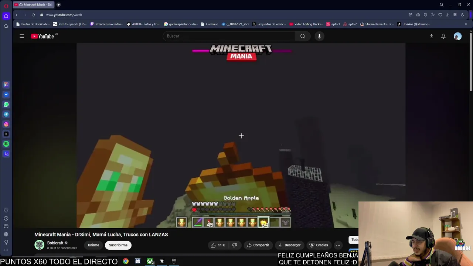
Task: Open the YouTube account avatar menu
Action: [x=457, y=36]
